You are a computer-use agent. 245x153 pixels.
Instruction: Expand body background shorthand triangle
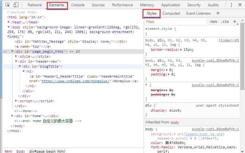[x=175, y=134]
